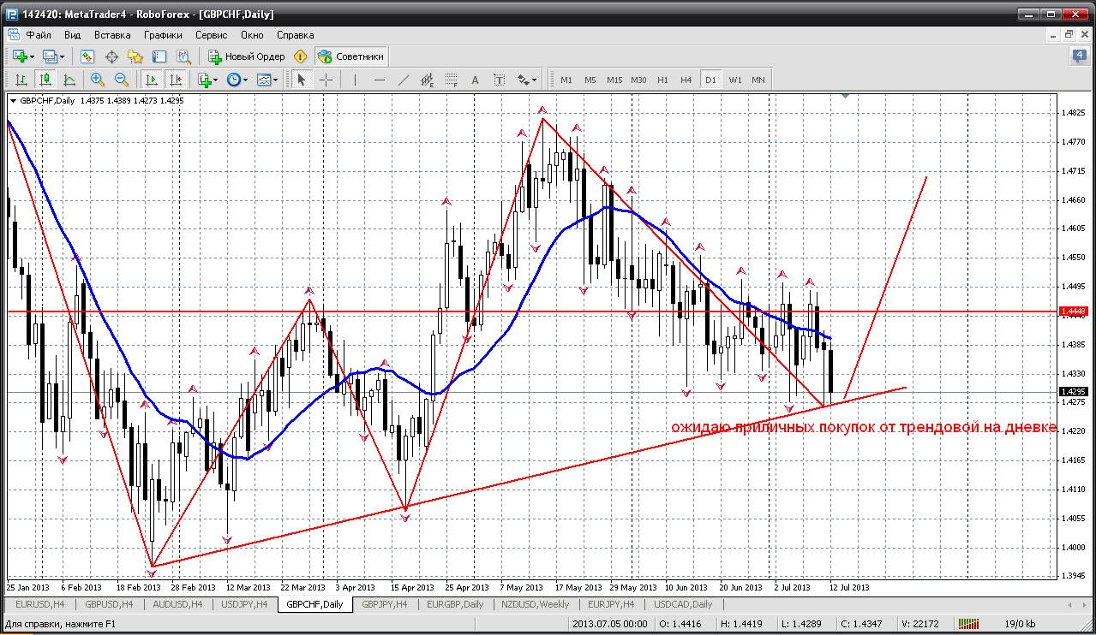This screenshot has height=635, width=1096.
Task: Open the Indicators list icon
Action: click(204, 80)
